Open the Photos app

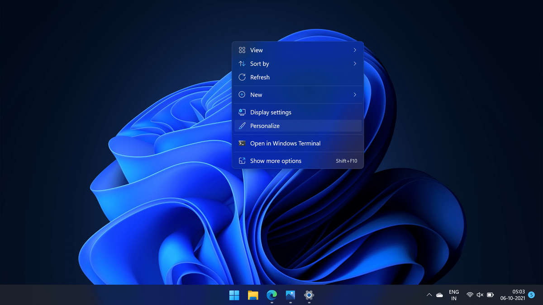(x=290, y=296)
